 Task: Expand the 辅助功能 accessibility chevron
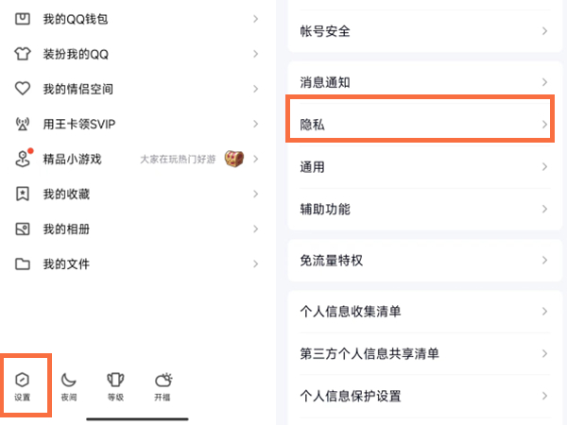[544, 209]
